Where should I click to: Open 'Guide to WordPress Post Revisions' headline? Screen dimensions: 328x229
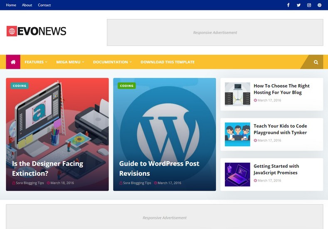[159, 169]
